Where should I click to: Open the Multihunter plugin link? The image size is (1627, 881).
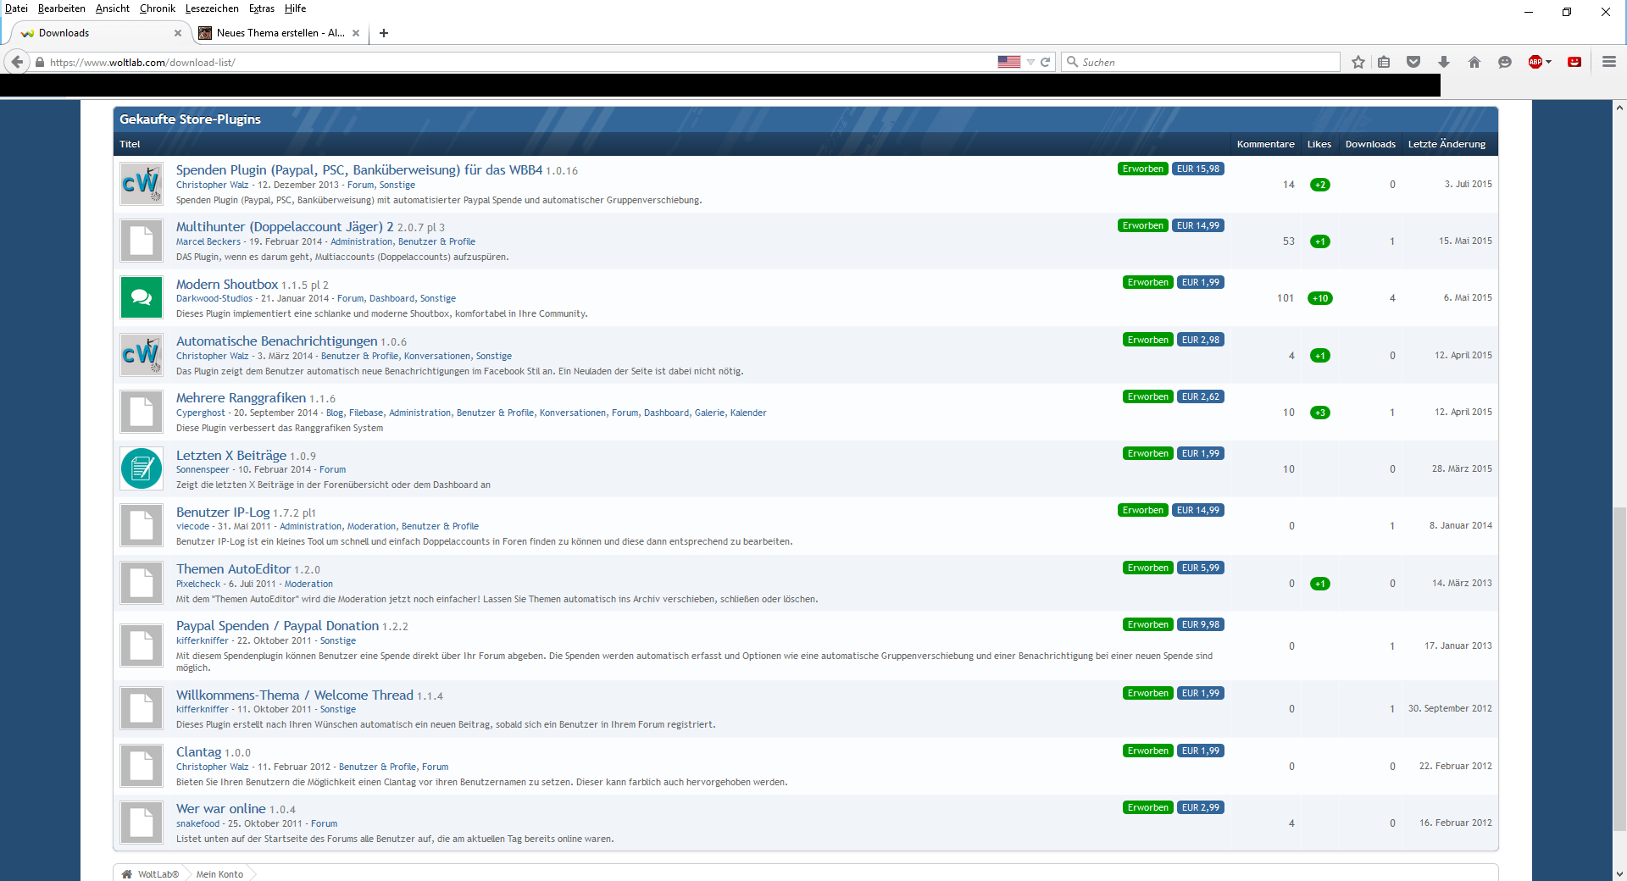(x=284, y=227)
